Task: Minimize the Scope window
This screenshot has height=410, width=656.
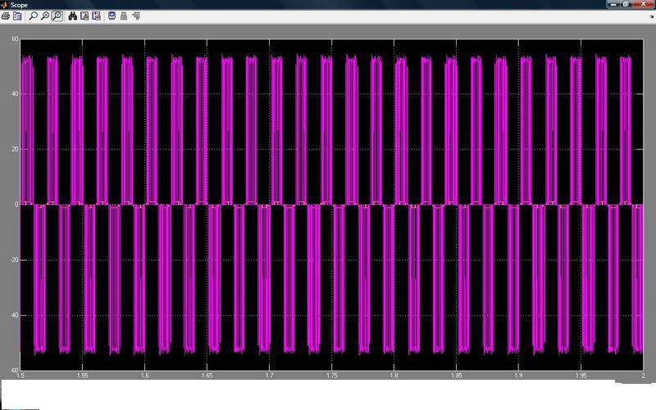Action: [613, 4]
